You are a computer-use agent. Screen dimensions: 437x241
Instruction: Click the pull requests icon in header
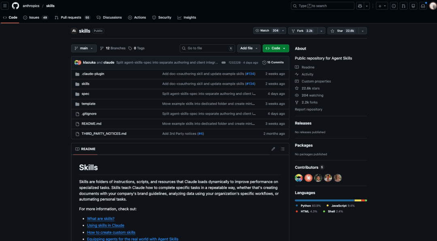403,6
